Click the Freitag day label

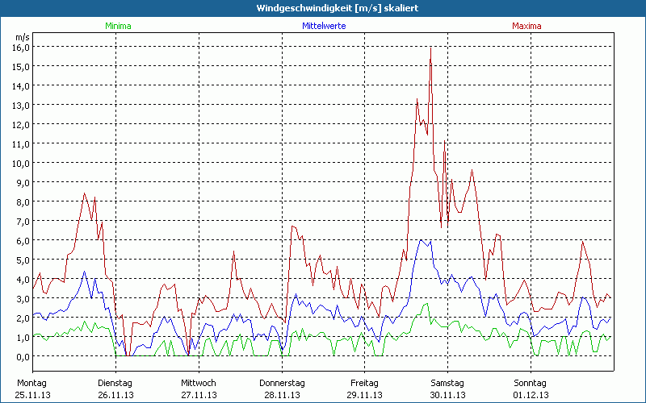[x=365, y=384]
